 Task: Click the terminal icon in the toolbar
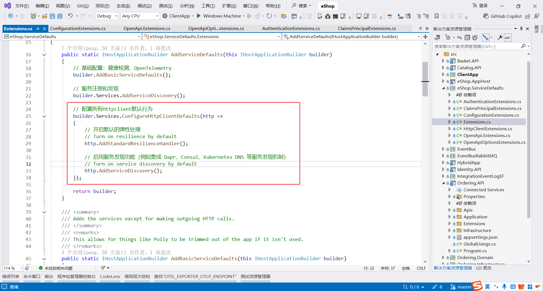[335, 16]
